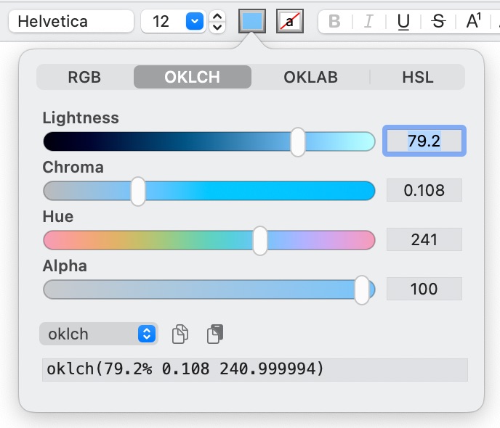This screenshot has width=500, height=428.
Task: Open the oklch format dropdown
Action: (99, 334)
